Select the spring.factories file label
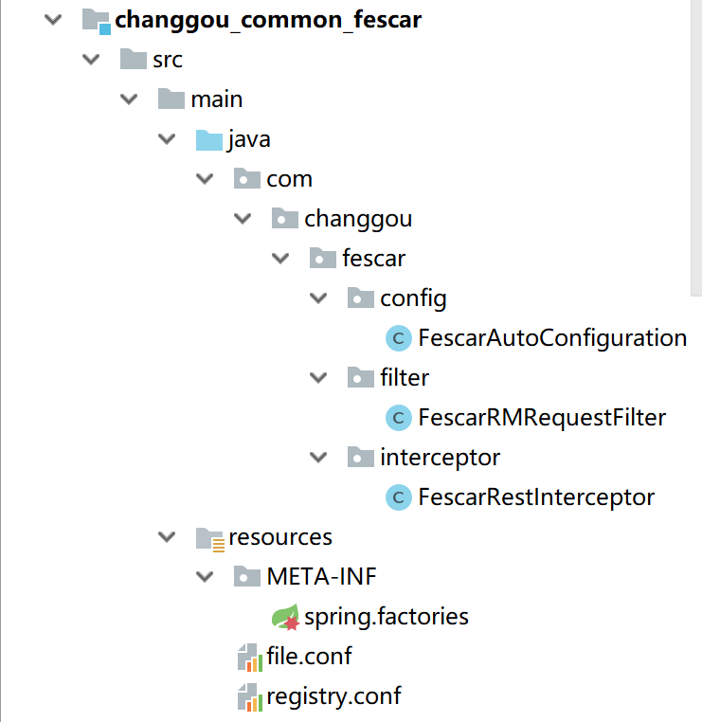 pos(387,617)
